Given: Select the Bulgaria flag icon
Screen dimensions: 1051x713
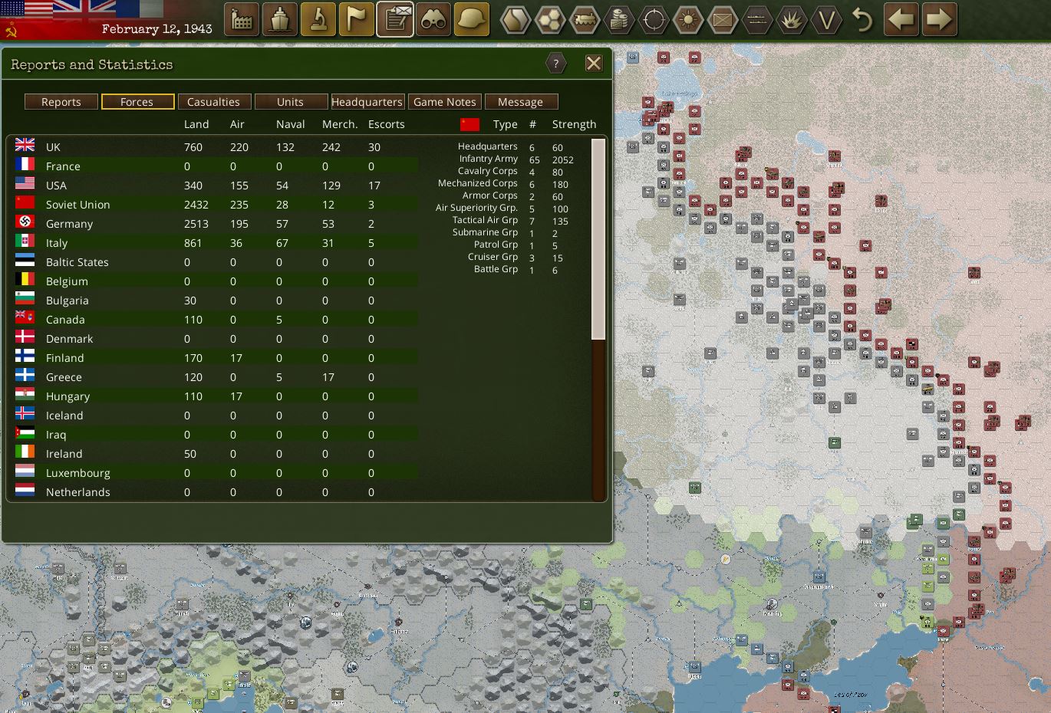Looking at the screenshot, I should click(25, 298).
